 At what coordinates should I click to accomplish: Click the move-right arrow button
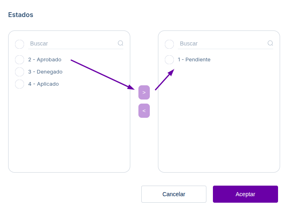(144, 93)
